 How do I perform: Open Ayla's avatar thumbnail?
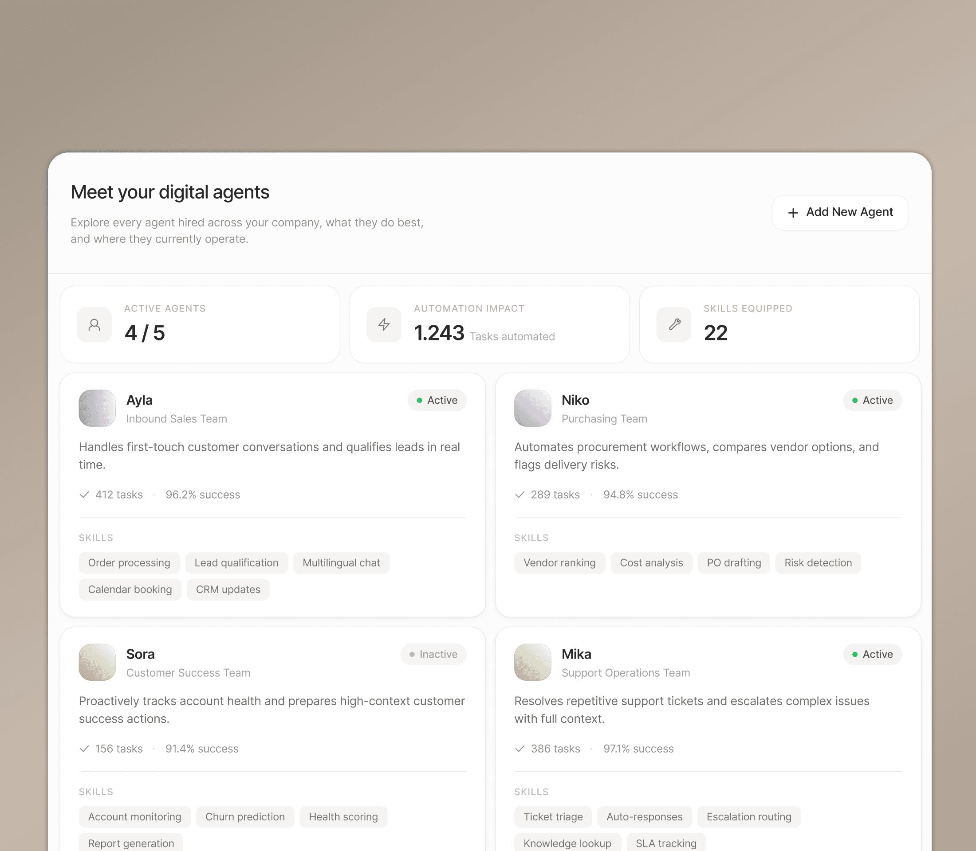coord(97,408)
